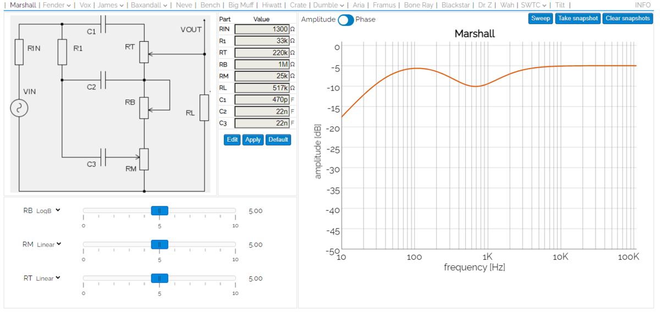Viewport: 660px width, 313px height.
Task: Select the Big Muff tab
Action: click(x=241, y=5)
